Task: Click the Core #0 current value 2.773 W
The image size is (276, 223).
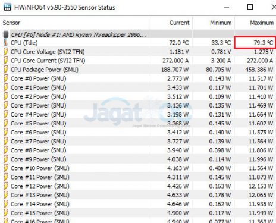Action: (x=178, y=78)
